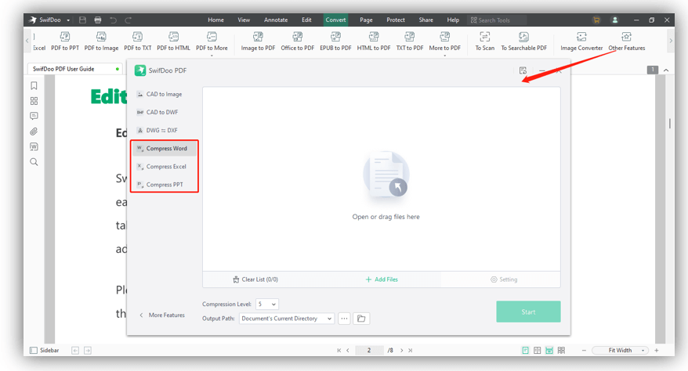Image resolution: width=688 pixels, height=371 pixels.
Task: Click the Other Features tool
Action: [627, 41]
